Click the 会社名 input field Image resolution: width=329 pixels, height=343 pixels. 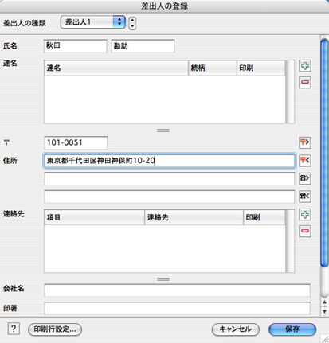[177, 290]
